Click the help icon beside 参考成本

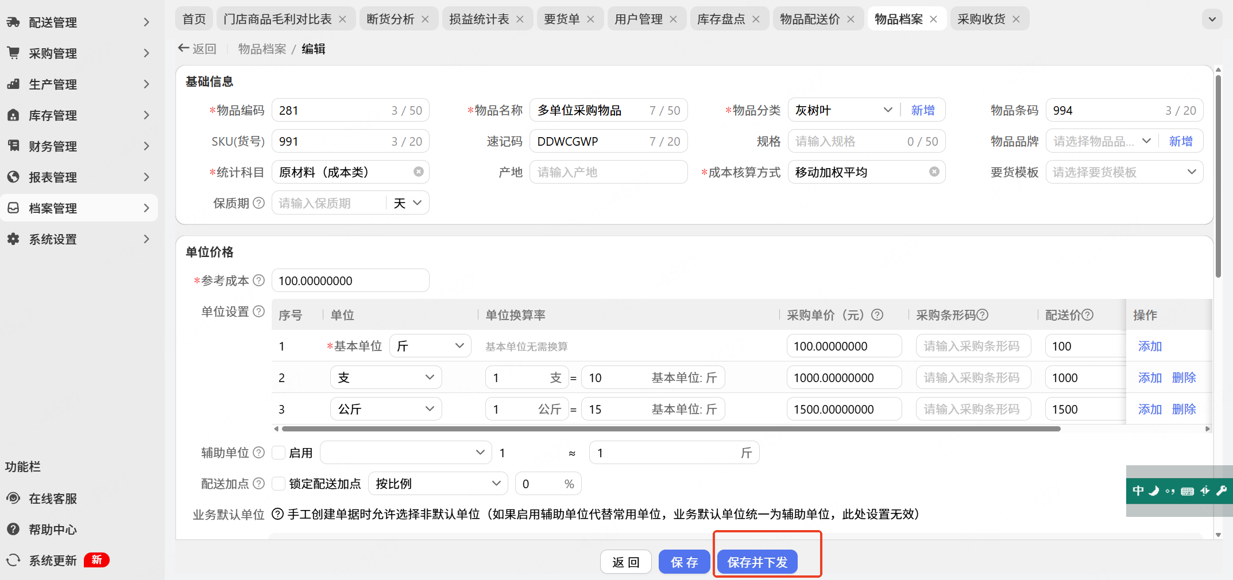(259, 281)
